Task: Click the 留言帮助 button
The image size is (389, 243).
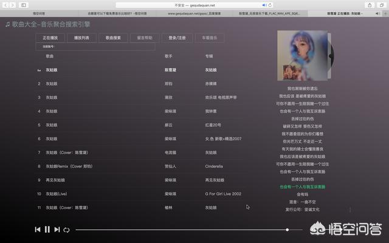Action: click(x=145, y=38)
